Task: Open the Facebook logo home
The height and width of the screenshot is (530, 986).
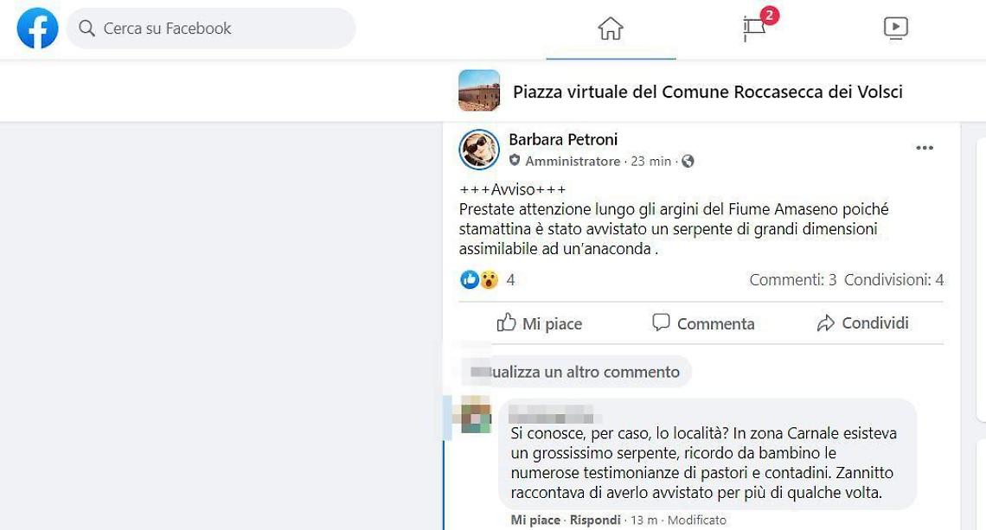Action: coord(38,29)
